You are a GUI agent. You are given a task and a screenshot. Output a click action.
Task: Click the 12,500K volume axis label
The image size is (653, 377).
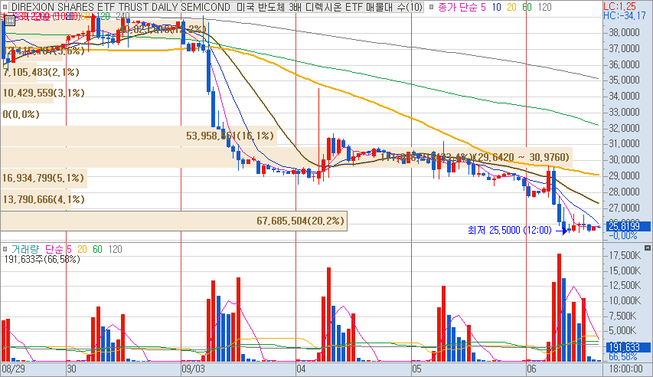pos(625,285)
